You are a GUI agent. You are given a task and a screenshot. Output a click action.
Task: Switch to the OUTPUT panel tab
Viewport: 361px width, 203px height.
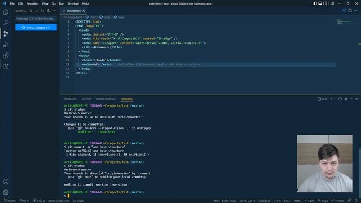(86, 99)
